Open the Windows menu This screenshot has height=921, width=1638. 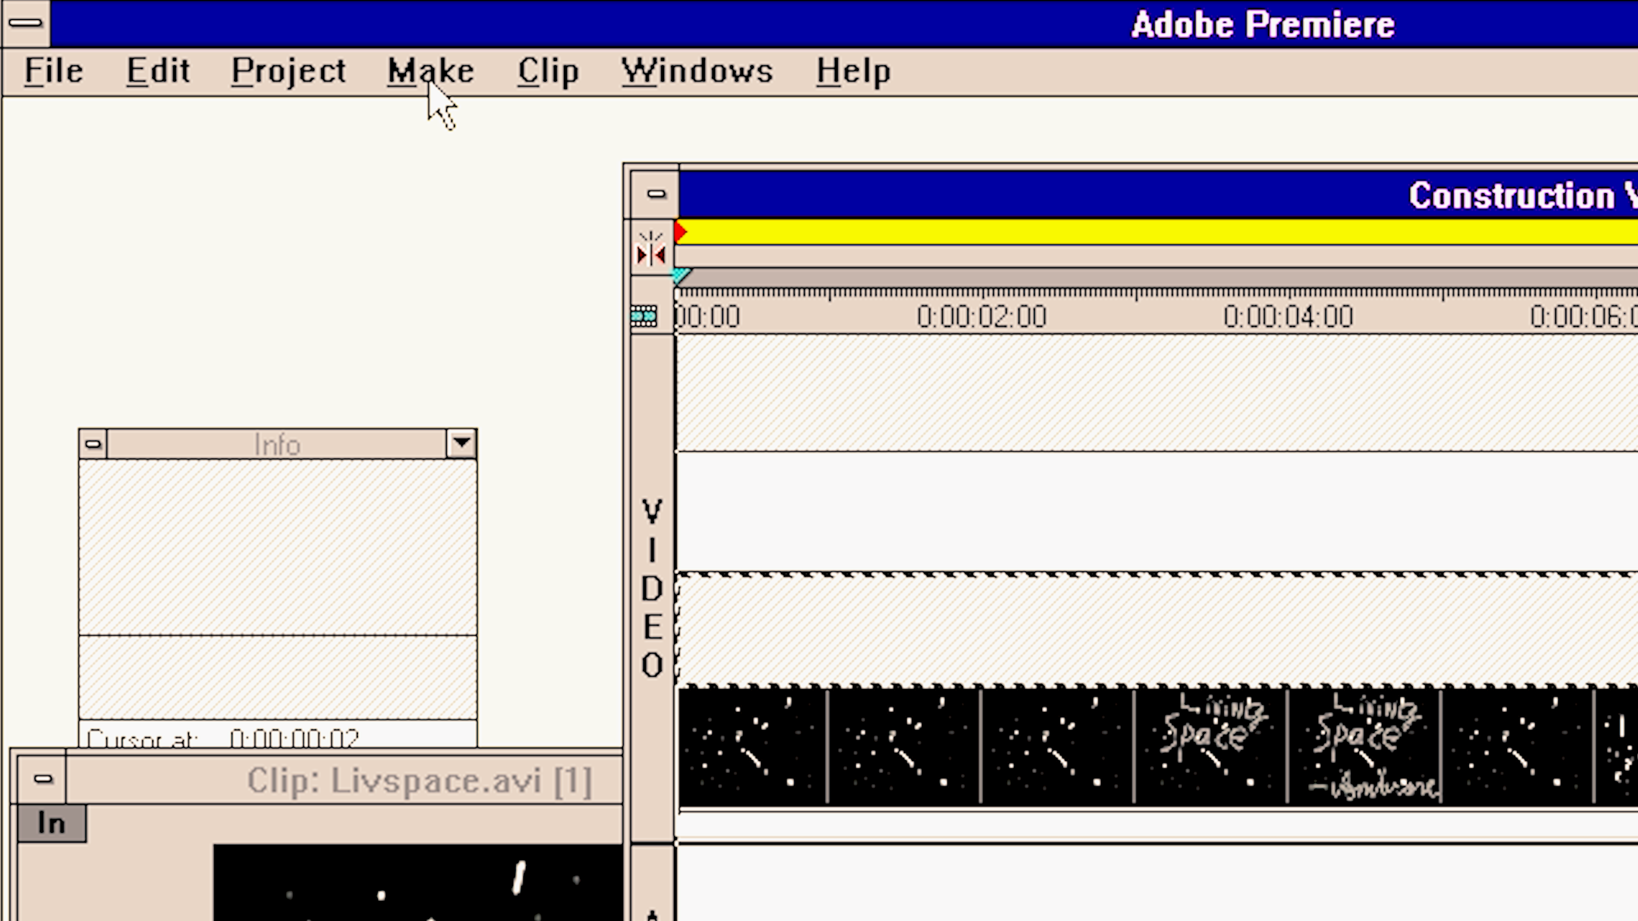pos(697,70)
